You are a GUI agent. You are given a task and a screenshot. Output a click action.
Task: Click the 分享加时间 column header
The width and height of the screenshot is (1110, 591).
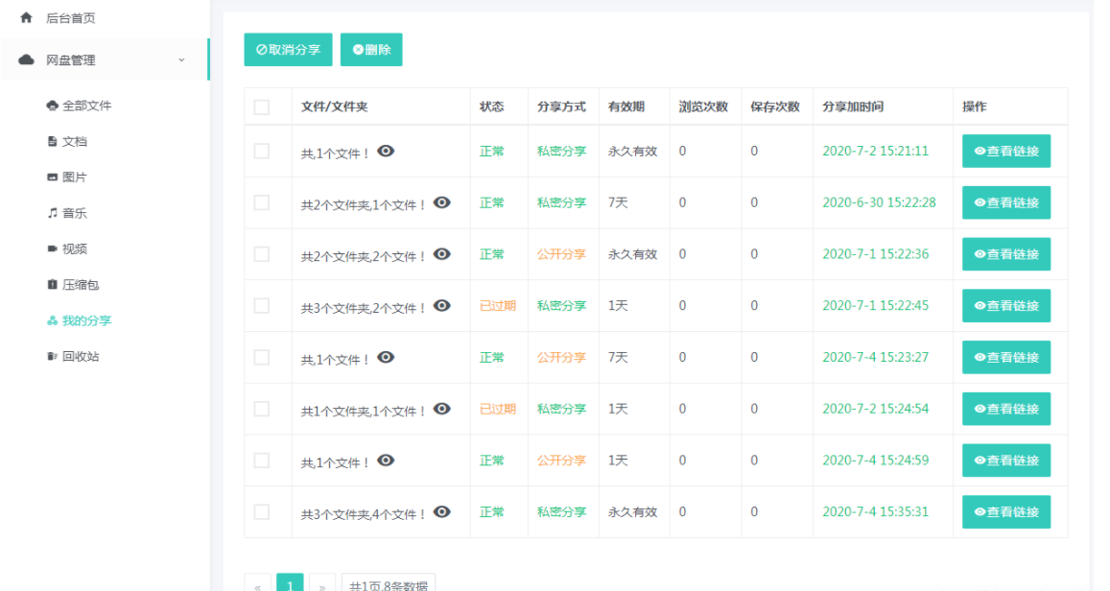(x=853, y=106)
